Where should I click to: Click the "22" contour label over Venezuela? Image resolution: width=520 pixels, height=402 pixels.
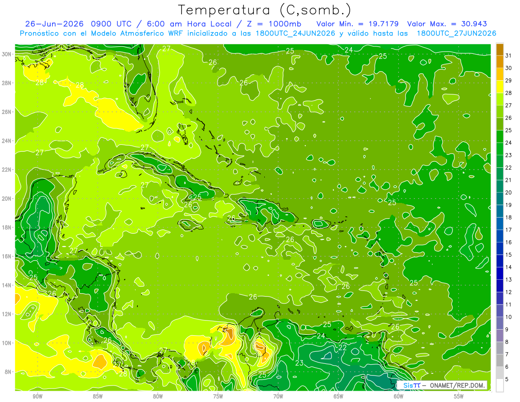click(x=343, y=348)
